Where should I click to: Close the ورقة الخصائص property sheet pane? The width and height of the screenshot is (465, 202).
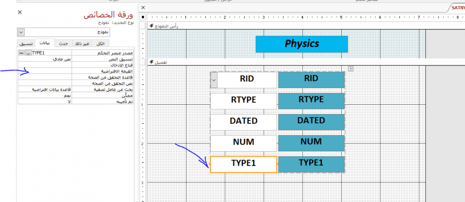coord(20,12)
